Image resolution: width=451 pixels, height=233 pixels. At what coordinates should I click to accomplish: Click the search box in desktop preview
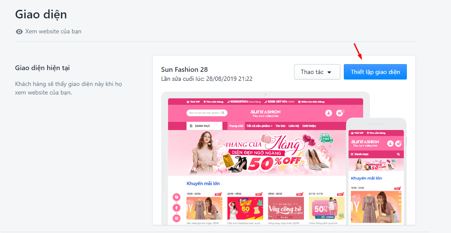coord(207,113)
